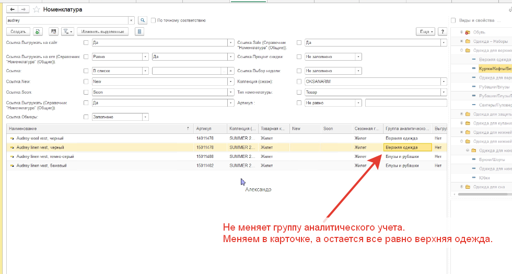512x274 pixels.
Task: Click the back navigation arrow
Action: click(12, 9)
